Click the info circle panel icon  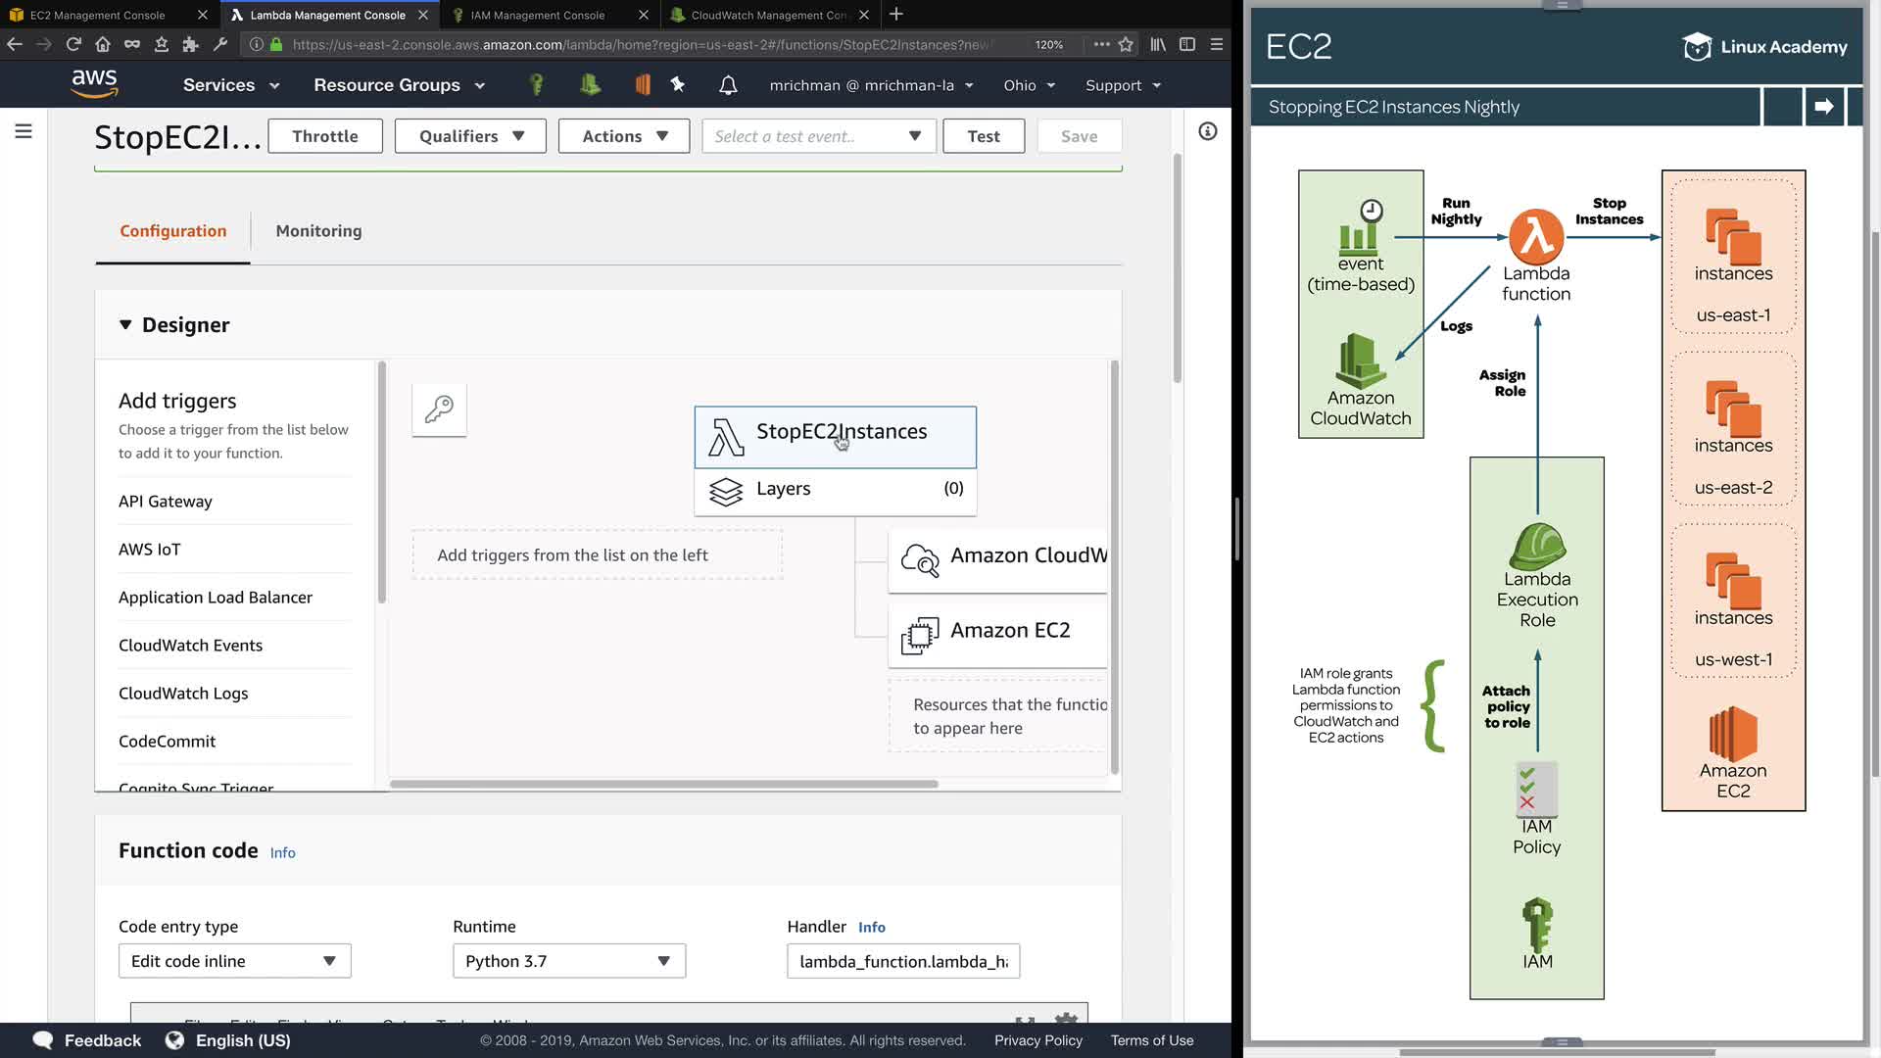point(1207,131)
